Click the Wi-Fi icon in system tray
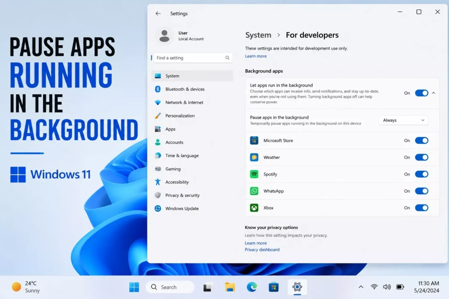 pyautogui.click(x=374, y=287)
